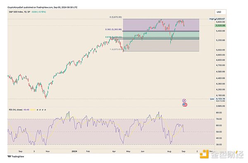Click the Jun label on time axis
Screen dimensions: 248x163
[143, 151]
